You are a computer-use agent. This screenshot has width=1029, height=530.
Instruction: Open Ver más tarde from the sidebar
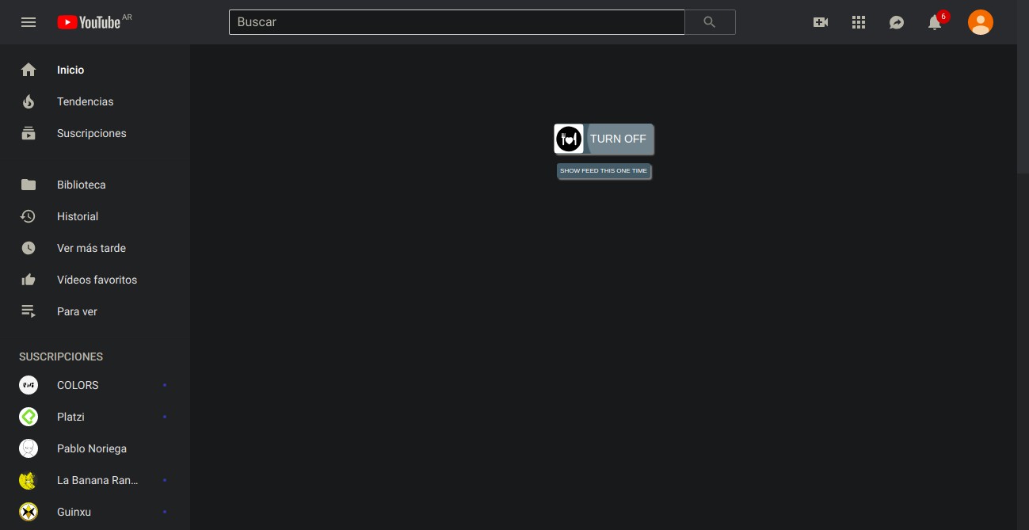[90, 248]
